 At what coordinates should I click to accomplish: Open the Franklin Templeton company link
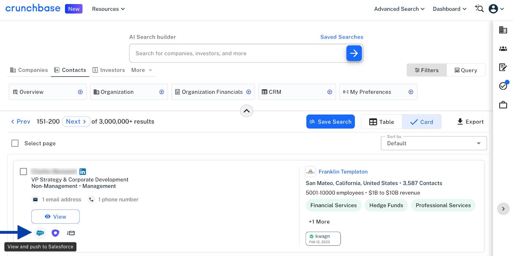pos(343,172)
